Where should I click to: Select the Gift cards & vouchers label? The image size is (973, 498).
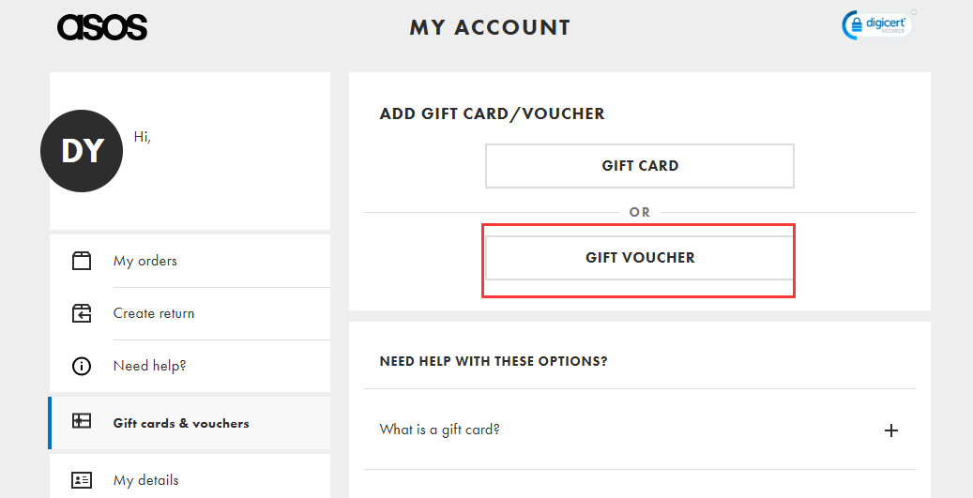pos(181,423)
